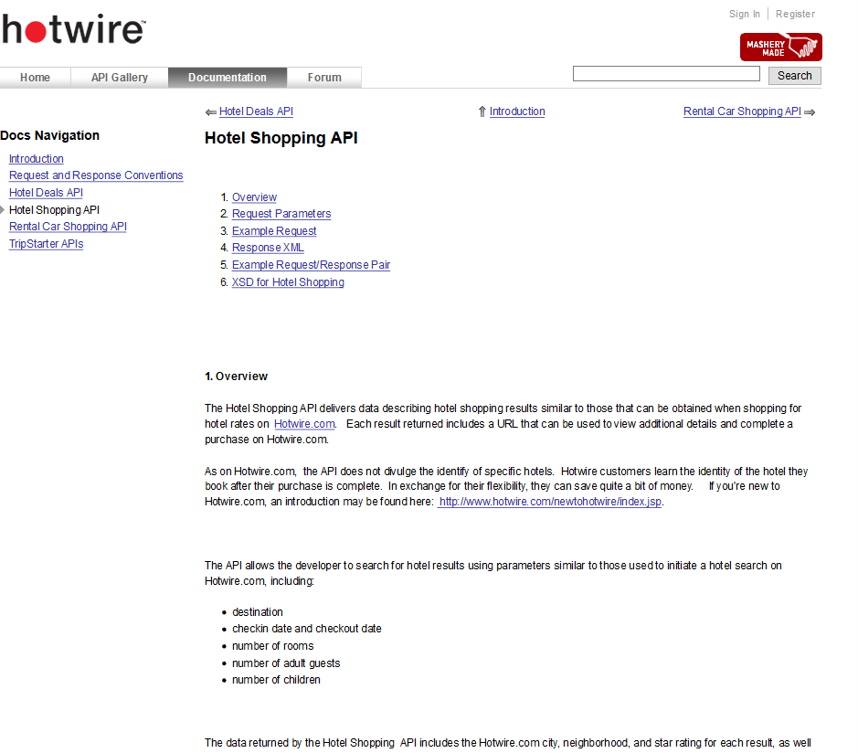Jump to Example Request/Response Pair section
The height and width of the screenshot is (753, 858).
(311, 265)
